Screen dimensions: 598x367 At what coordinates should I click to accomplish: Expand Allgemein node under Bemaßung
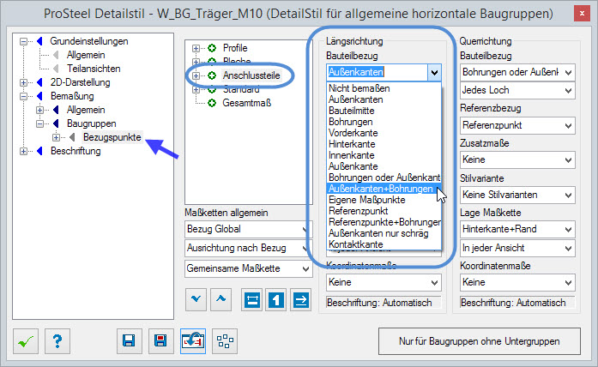click(39, 110)
